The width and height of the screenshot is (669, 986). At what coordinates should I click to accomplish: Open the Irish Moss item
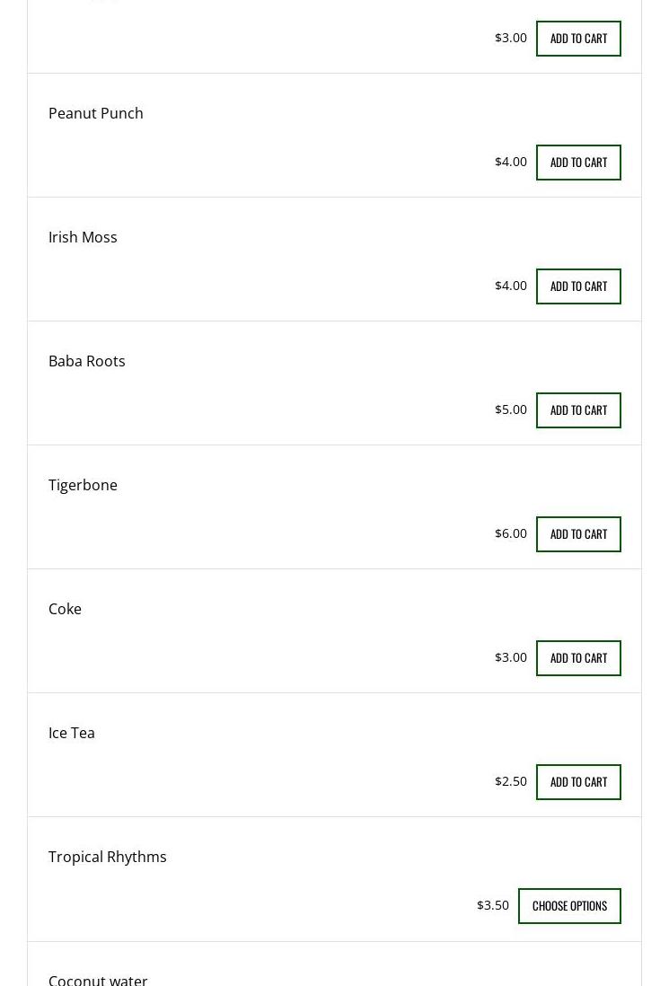(83, 237)
